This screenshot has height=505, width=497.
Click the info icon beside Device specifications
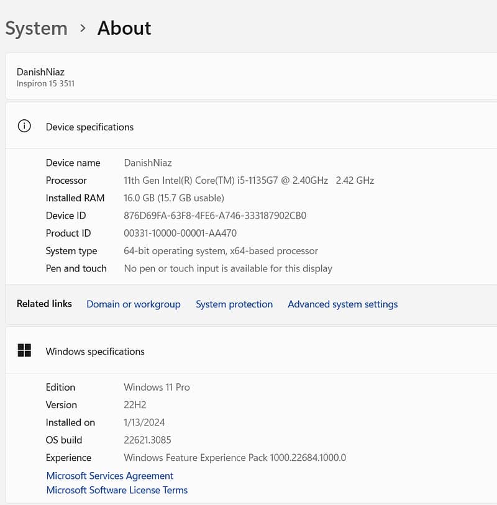(24, 126)
